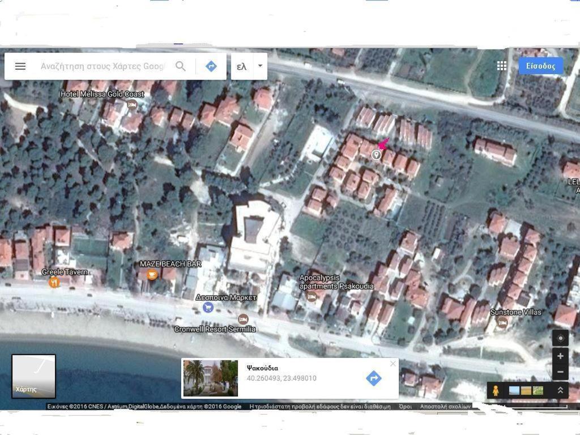
Task: Open the Google apps grid
Action: click(502, 66)
